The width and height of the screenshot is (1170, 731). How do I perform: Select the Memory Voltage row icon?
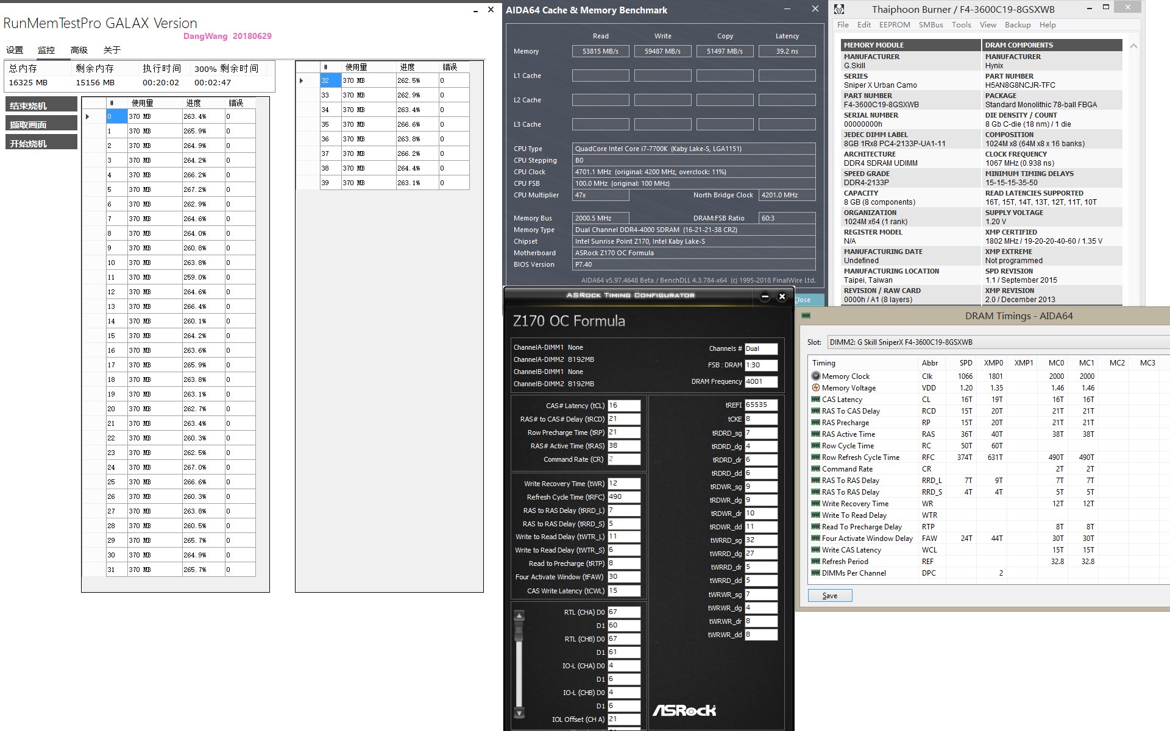[815, 387]
